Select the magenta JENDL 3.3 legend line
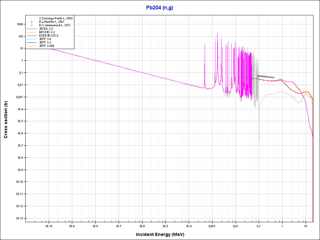The height and width of the screenshot is (240, 320). pyautogui.click(x=32, y=29)
